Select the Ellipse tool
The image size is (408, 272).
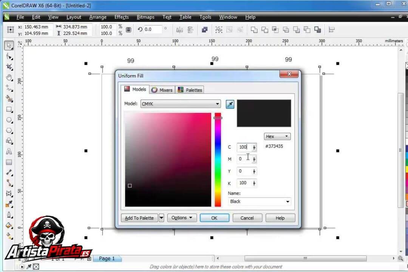point(9,120)
